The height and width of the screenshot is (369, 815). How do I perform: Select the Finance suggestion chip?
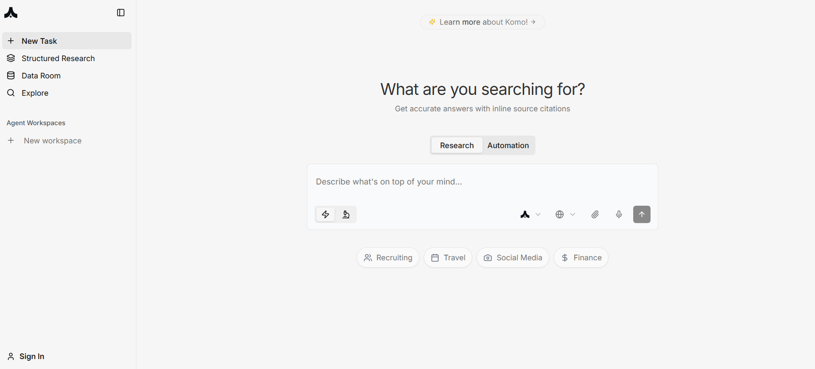click(x=581, y=258)
